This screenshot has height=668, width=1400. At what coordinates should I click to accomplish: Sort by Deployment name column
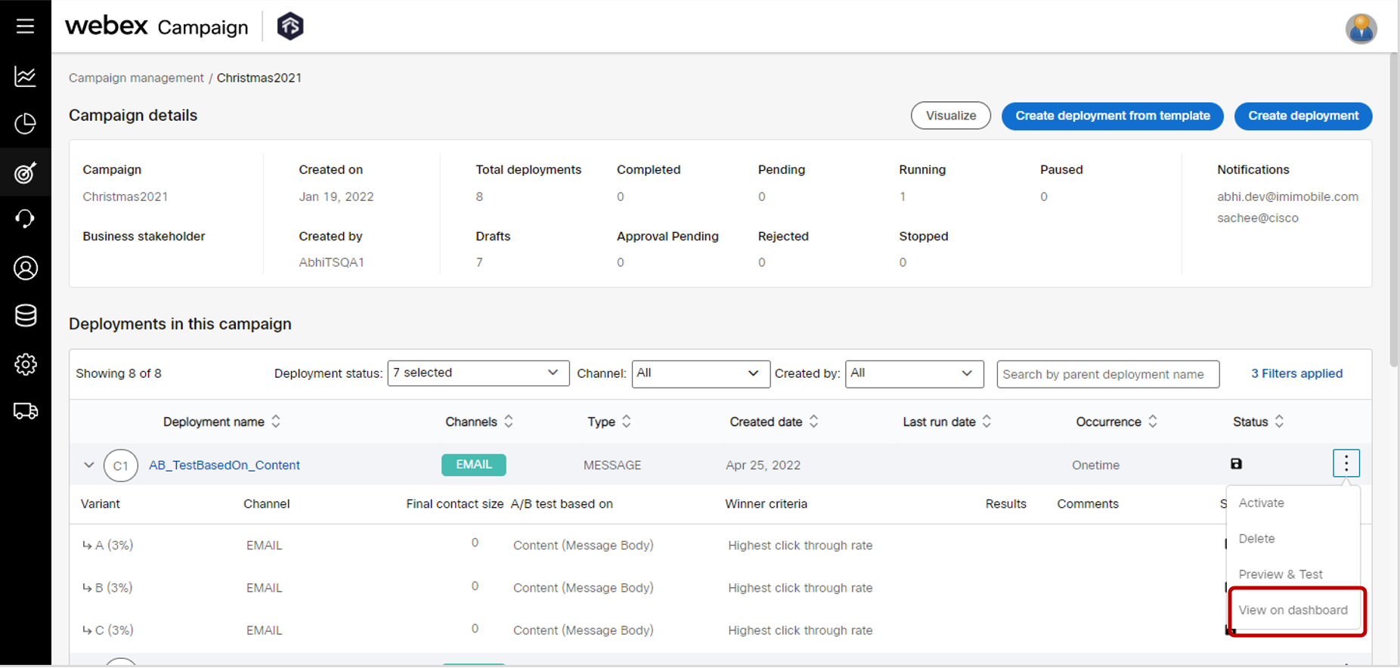(x=276, y=422)
